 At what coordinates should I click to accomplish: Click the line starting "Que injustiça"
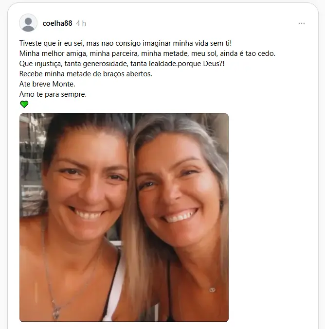coord(122,64)
